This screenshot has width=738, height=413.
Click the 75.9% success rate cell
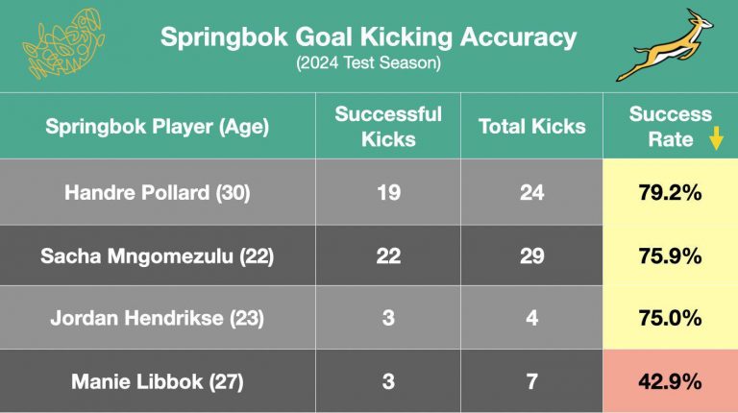tap(670, 255)
